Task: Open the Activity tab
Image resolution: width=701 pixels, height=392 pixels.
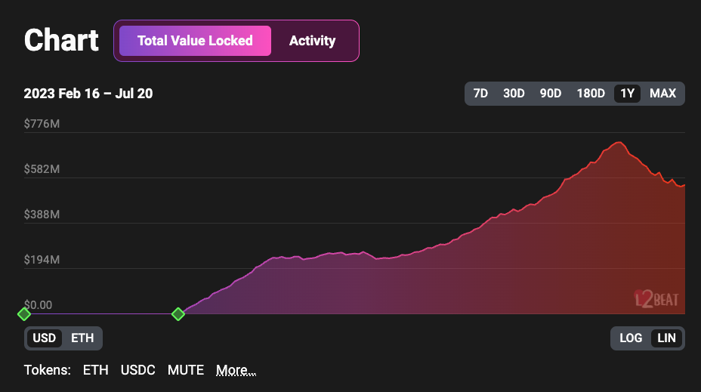Action: pos(312,41)
